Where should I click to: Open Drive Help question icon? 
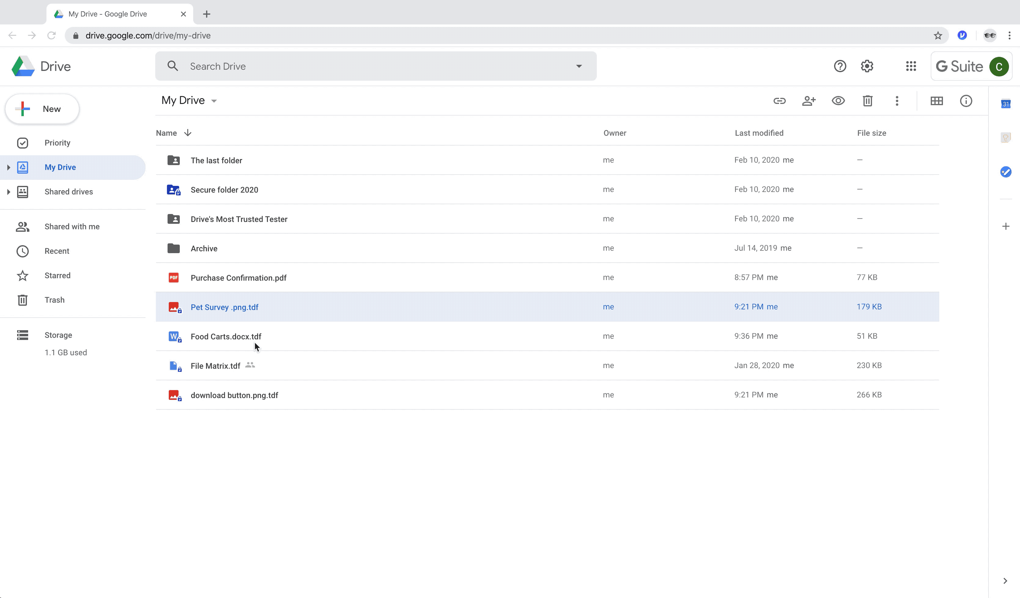[x=840, y=66]
